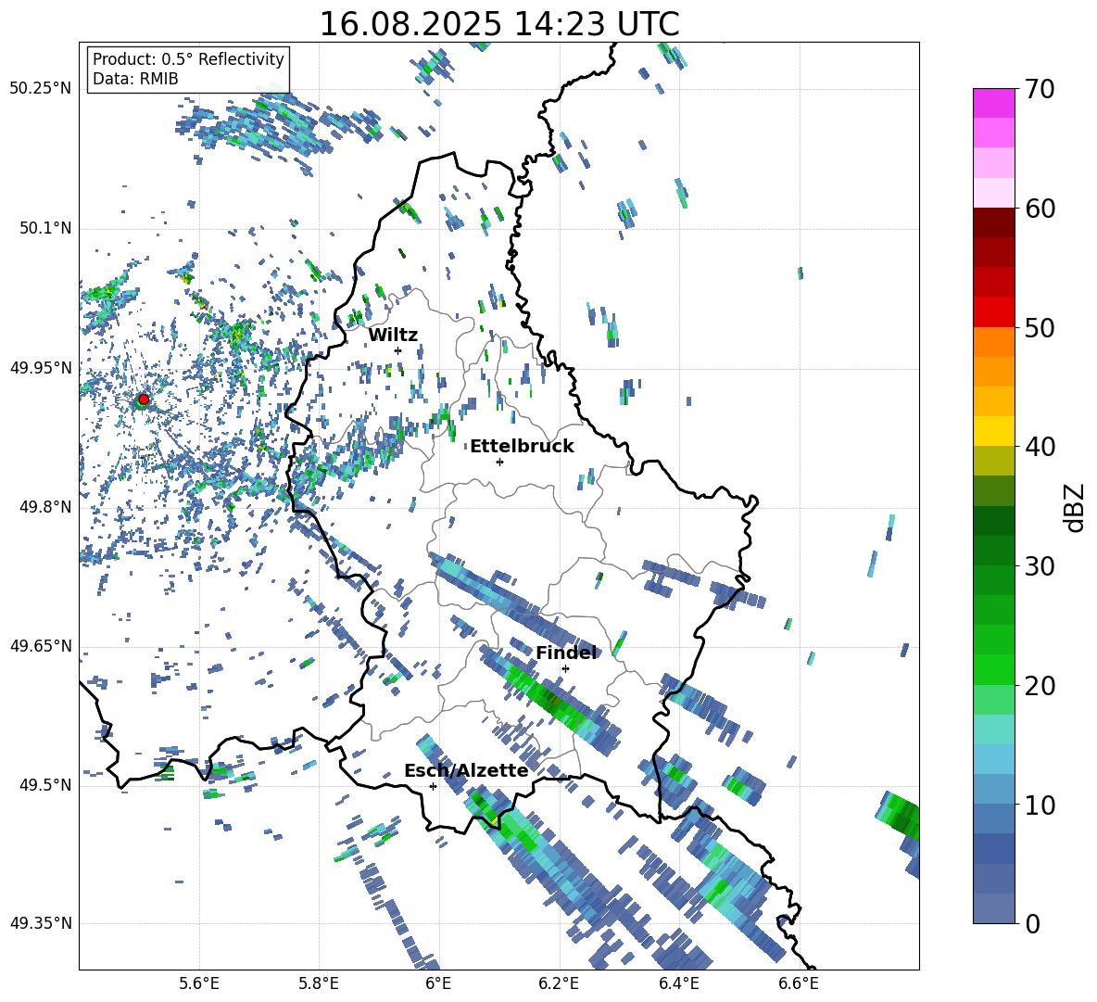
Task: Click the 49.65°N latitude label
Action: [41, 646]
